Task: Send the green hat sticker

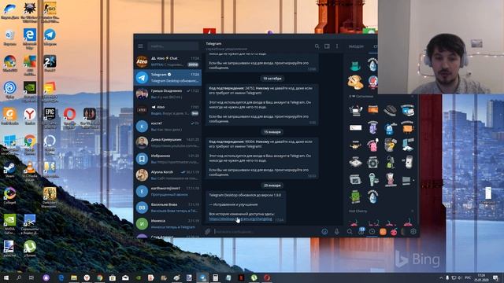Action: pyautogui.click(x=355, y=65)
